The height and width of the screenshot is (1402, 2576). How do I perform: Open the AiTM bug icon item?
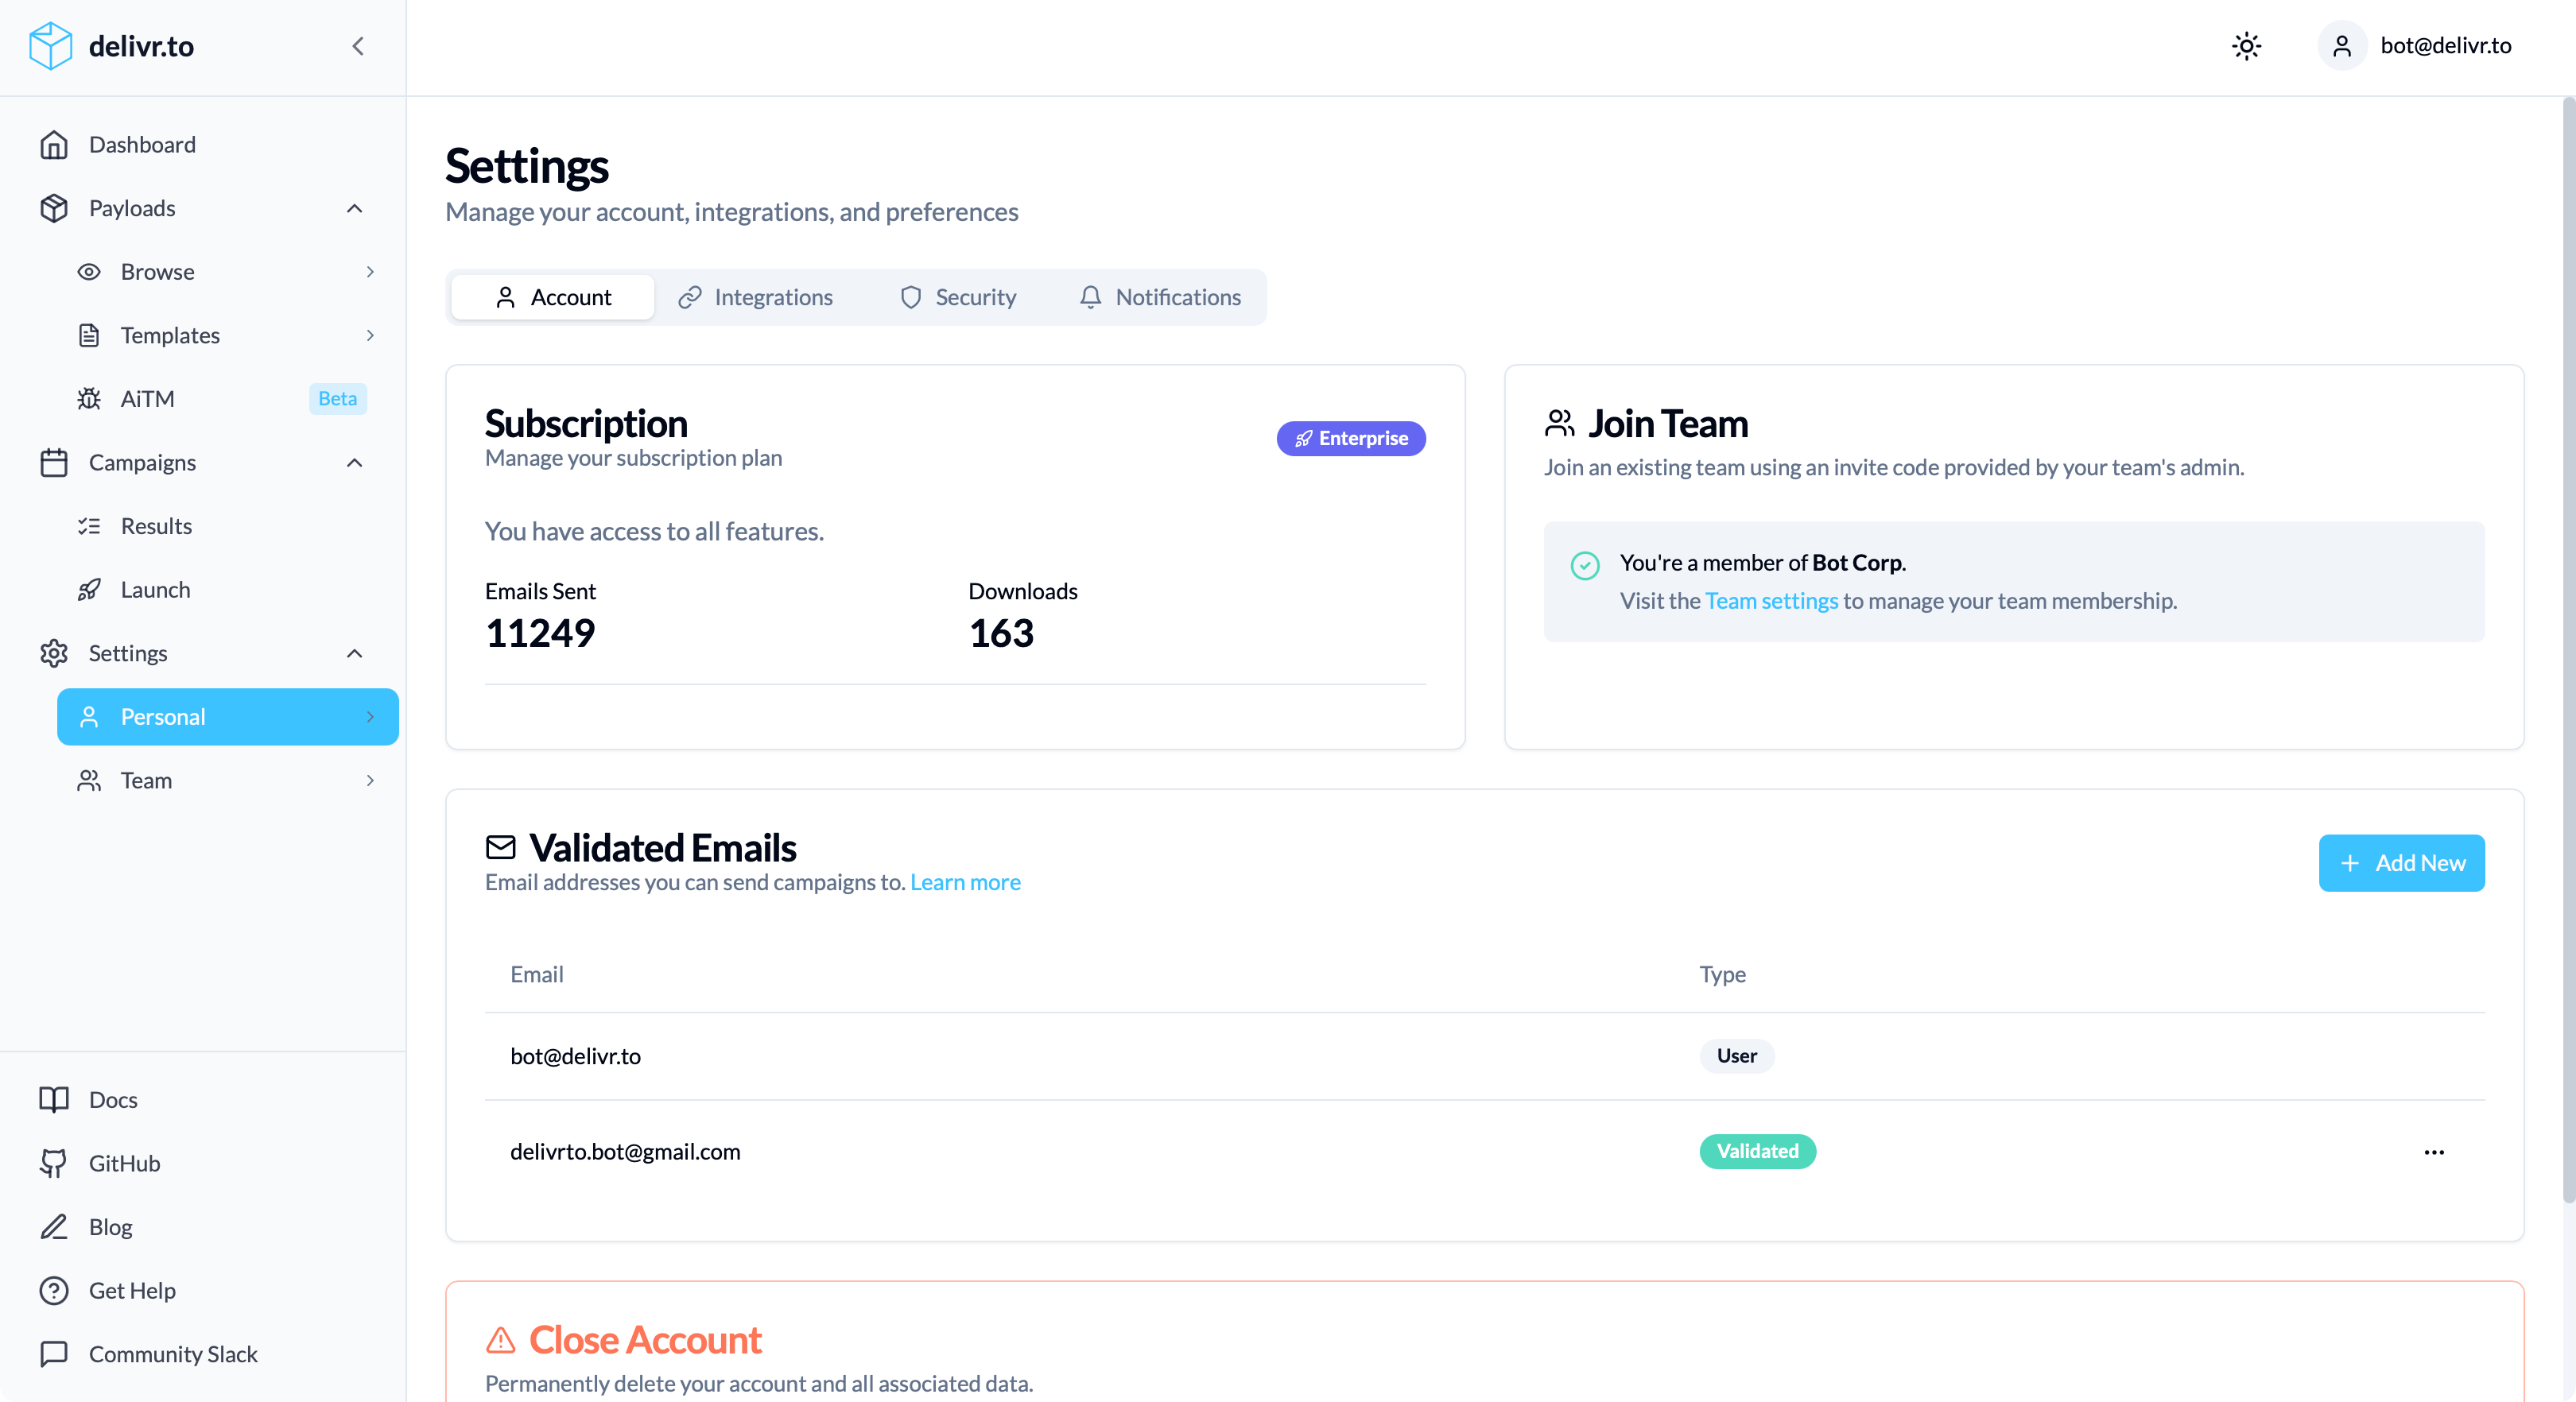click(89, 399)
